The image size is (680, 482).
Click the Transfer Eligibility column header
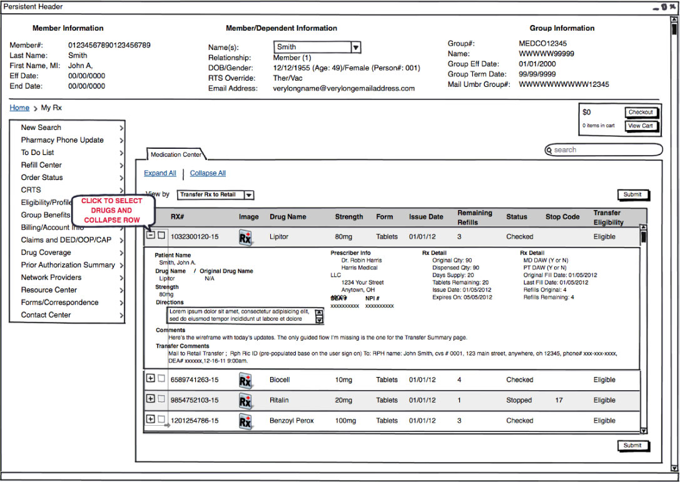click(609, 218)
